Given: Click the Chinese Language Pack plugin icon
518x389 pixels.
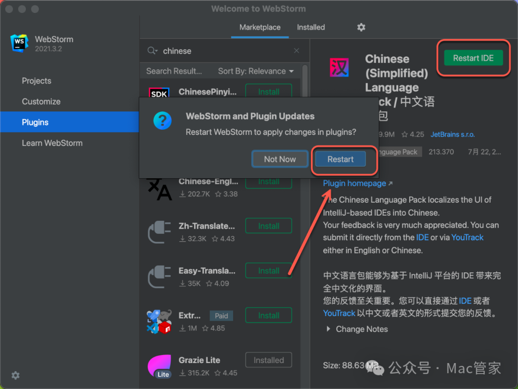Looking at the screenshot, I should point(339,68).
